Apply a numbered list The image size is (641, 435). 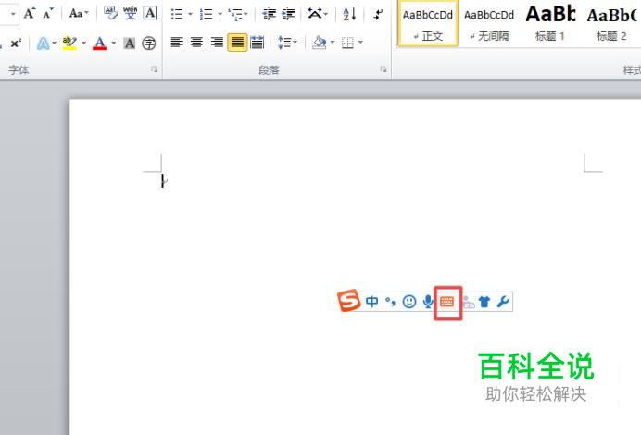[206, 15]
